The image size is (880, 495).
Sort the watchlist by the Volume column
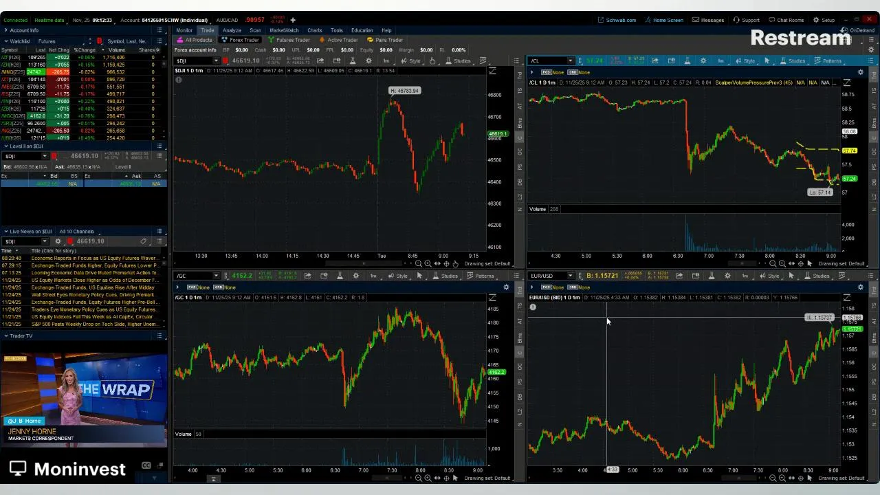click(116, 50)
